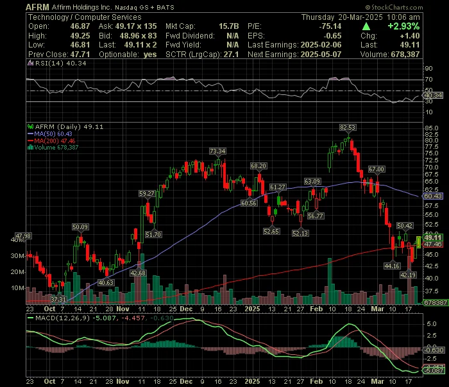Click the 63.09 price annotation
This screenshot has width=449, height=387.
coord(313,182)
